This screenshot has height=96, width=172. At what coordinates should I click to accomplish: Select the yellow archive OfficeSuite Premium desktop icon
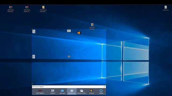(x=43, y=9)
